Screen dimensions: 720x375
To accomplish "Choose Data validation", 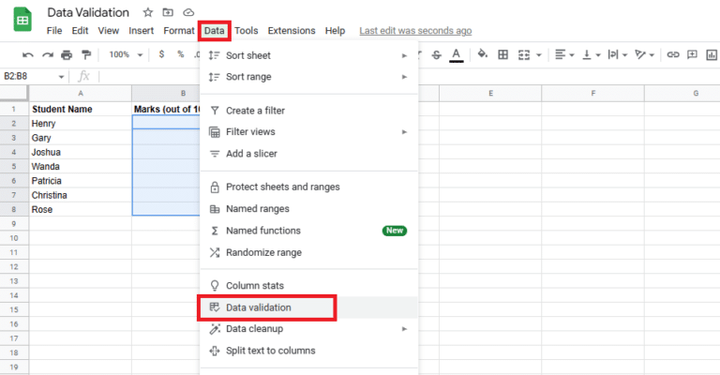I will [308, 307].
